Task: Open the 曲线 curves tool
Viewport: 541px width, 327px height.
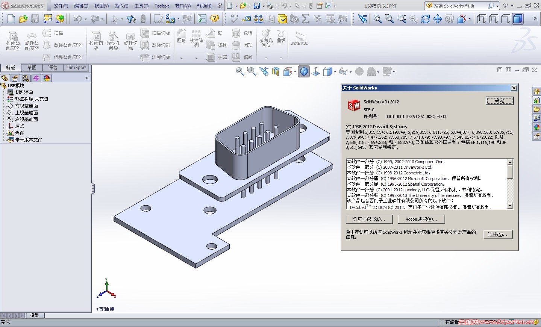Action: [x=281, y=36]
